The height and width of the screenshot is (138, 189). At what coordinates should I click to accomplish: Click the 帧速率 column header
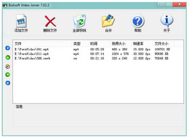142,44
